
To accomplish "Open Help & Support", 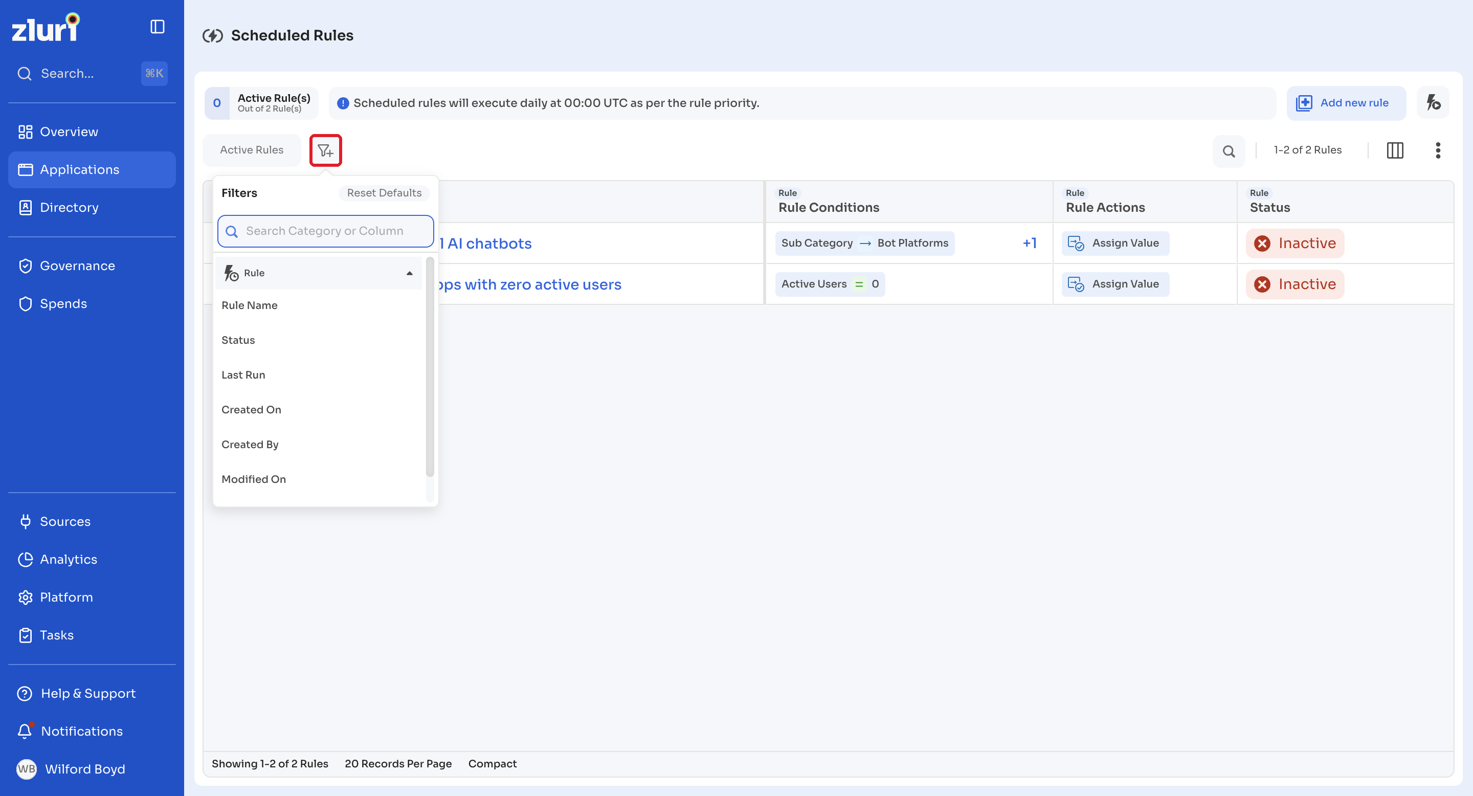I will point(92,693).
